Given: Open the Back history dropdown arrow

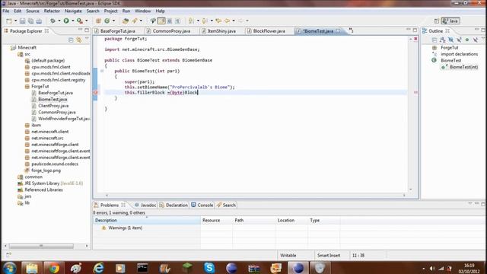Looking at the screenshot, I should (x=234, y=21).
